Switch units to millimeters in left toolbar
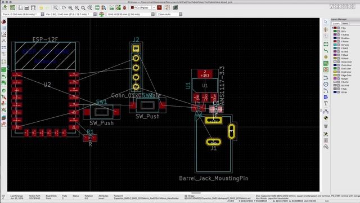Image resolution: width=360 pixels, height=203 pixels. click(x=4, y=47)
